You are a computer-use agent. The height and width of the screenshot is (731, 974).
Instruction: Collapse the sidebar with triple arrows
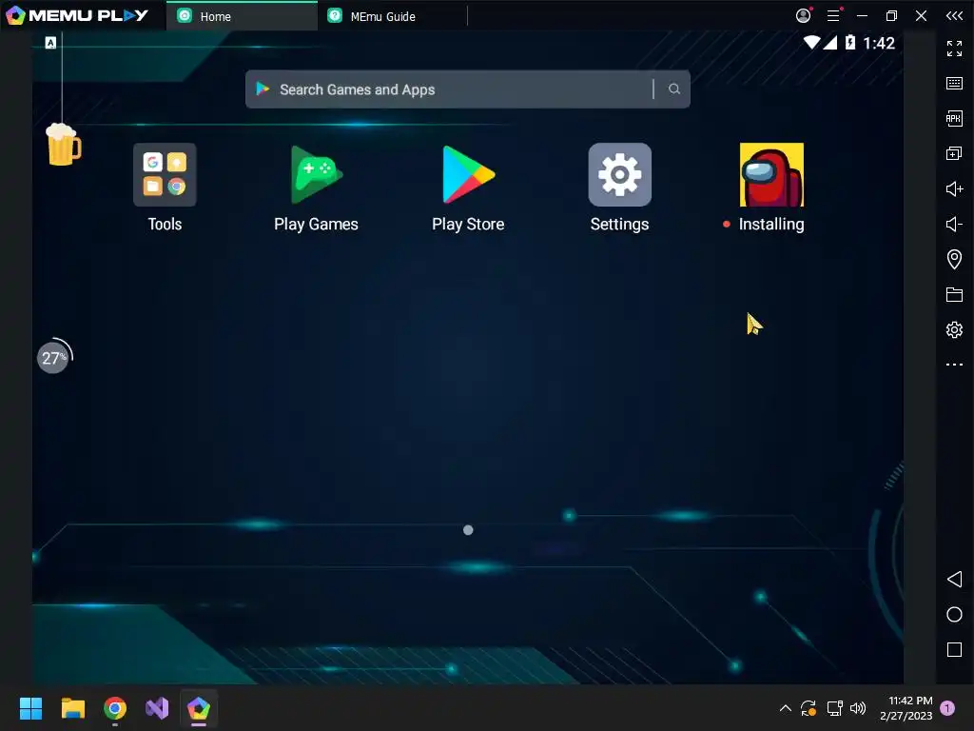click(954, 15)
